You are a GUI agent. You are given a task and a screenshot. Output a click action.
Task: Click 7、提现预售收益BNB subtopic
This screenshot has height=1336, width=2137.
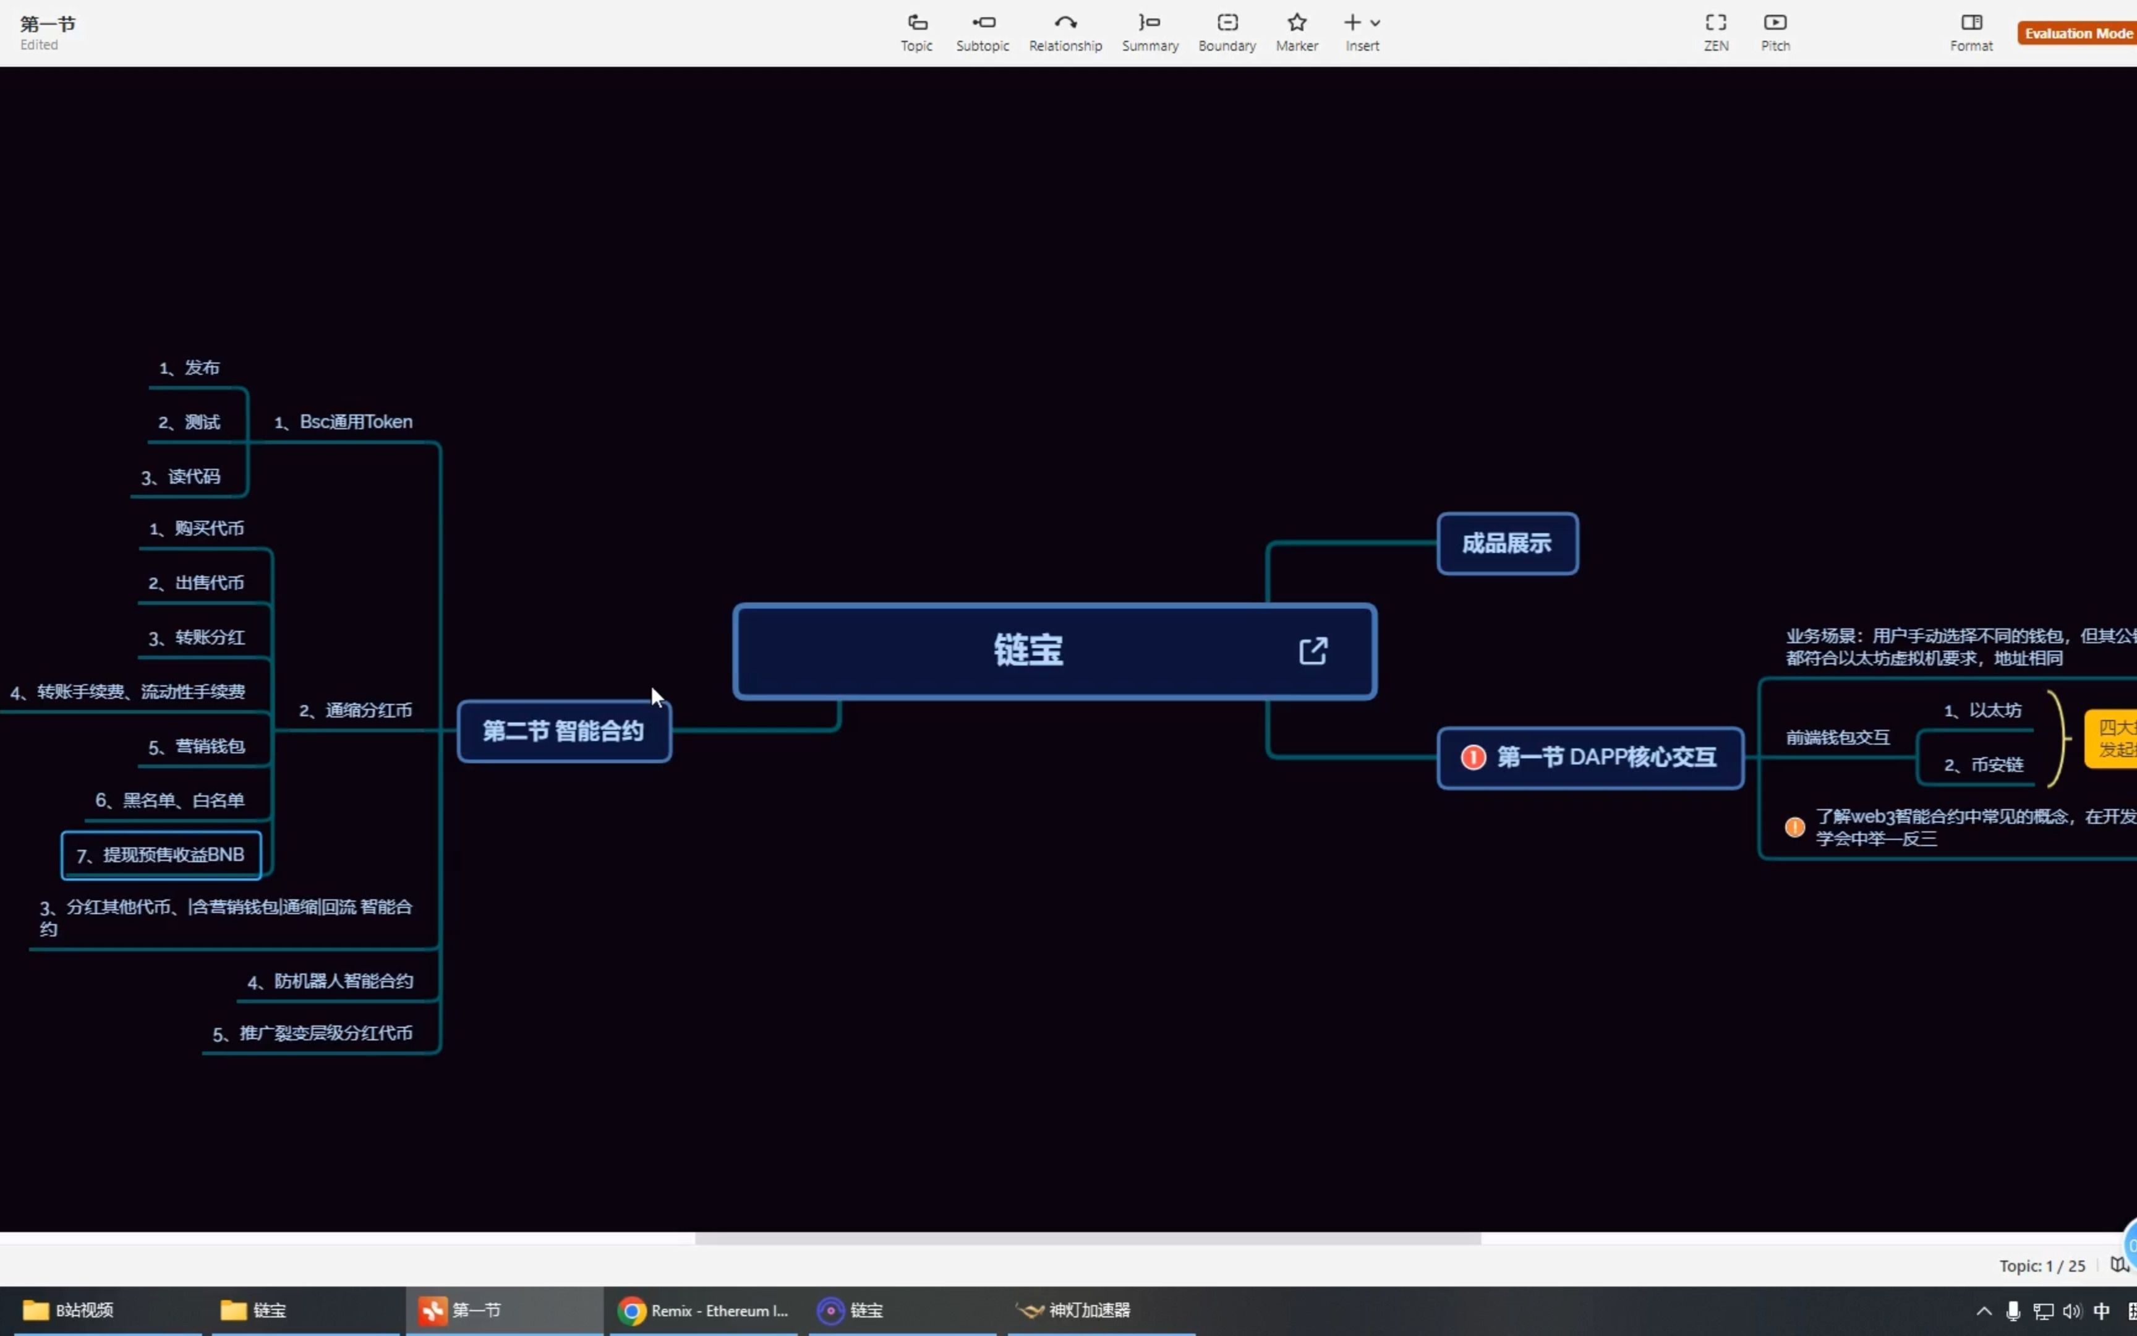tap(161, 853)
